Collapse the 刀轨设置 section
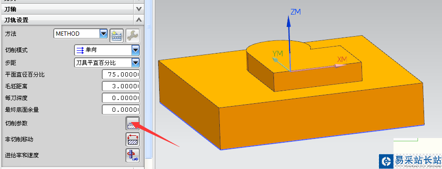Image resolution: width=442 pixels, height=169 pixels. point(138,20)
